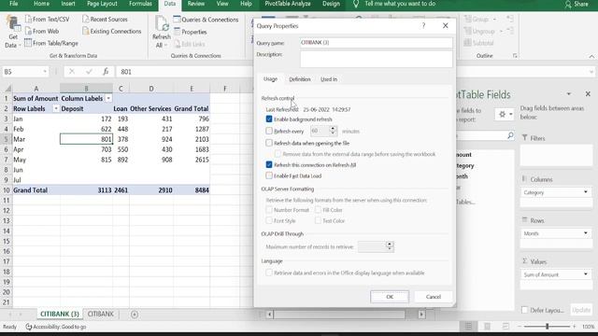
Task: Collapse the ribbon chevron
Action: coord(591,56)
